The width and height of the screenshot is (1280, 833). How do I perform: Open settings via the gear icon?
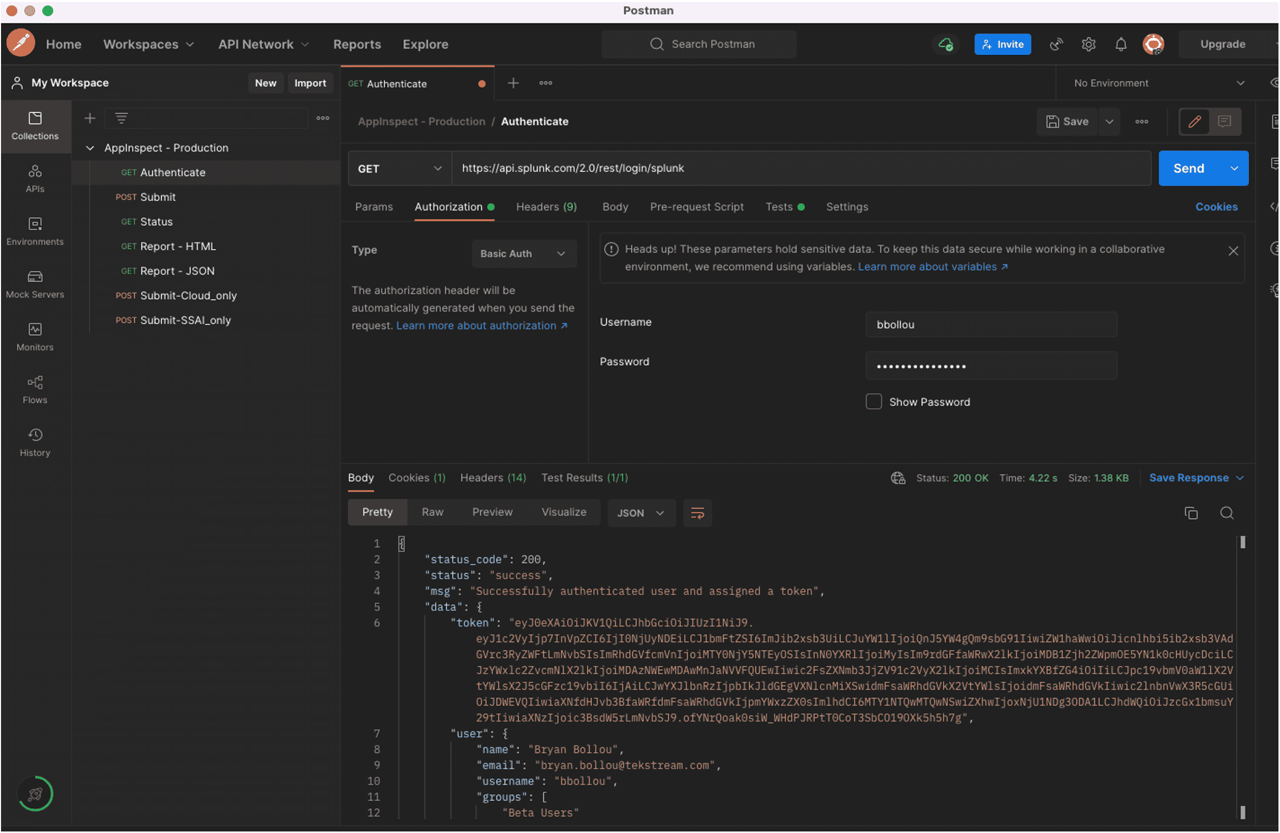click(1088, 44)
